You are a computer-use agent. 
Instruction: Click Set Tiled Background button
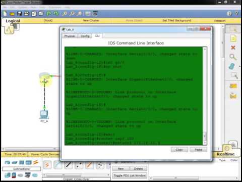177,20
